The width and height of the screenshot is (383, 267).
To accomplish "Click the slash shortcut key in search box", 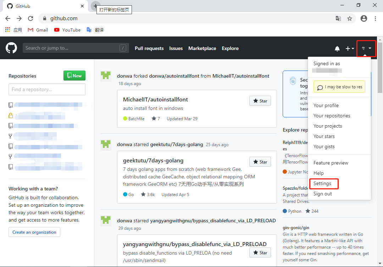I will click(123, 48).
